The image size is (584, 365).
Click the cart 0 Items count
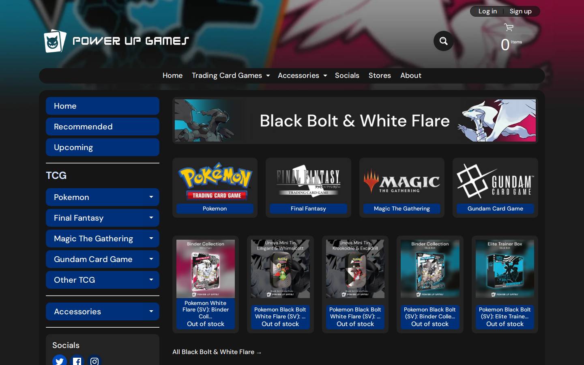[x=511, y=44]
